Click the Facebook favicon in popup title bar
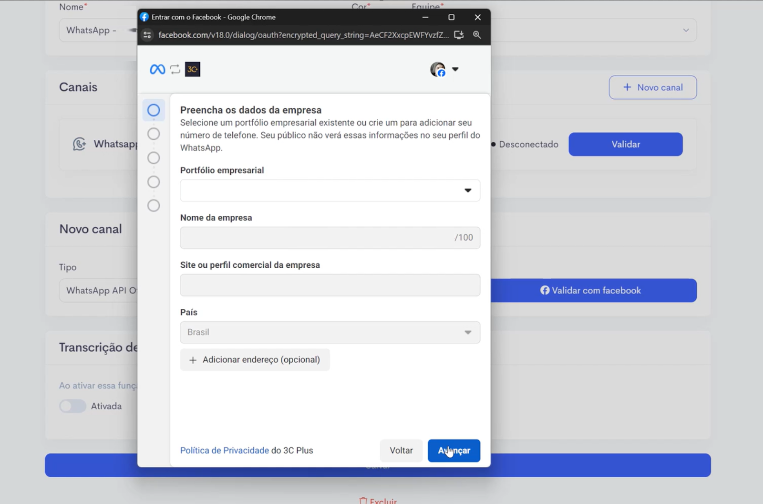763x504 pixels. tap(144, 17)
